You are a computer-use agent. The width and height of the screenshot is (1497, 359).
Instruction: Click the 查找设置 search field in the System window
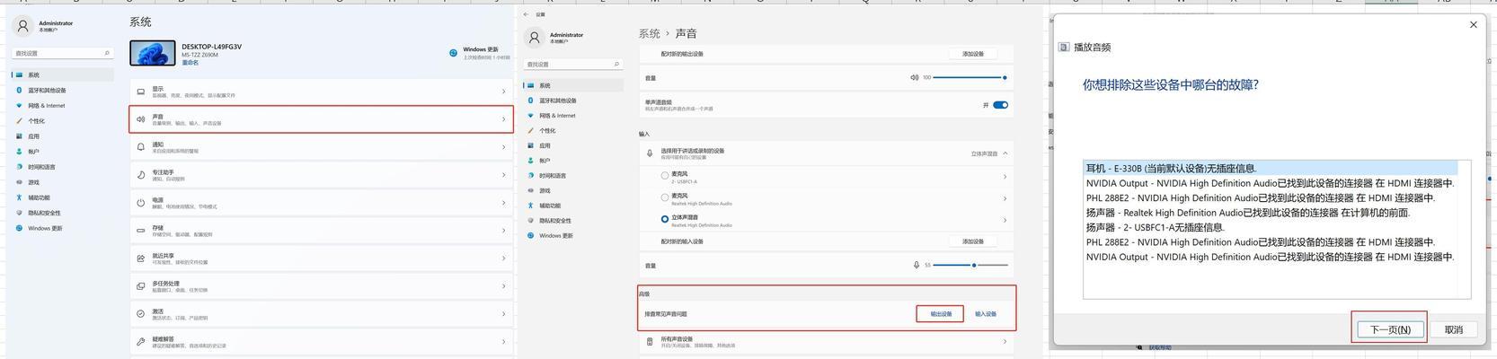click(61, 53)
